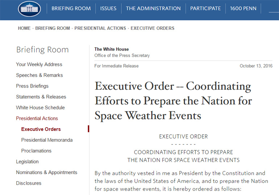The width and height of the screenshot is (279, 195).
Task: Open The Administration menu
Action: [x=153, y=8]
